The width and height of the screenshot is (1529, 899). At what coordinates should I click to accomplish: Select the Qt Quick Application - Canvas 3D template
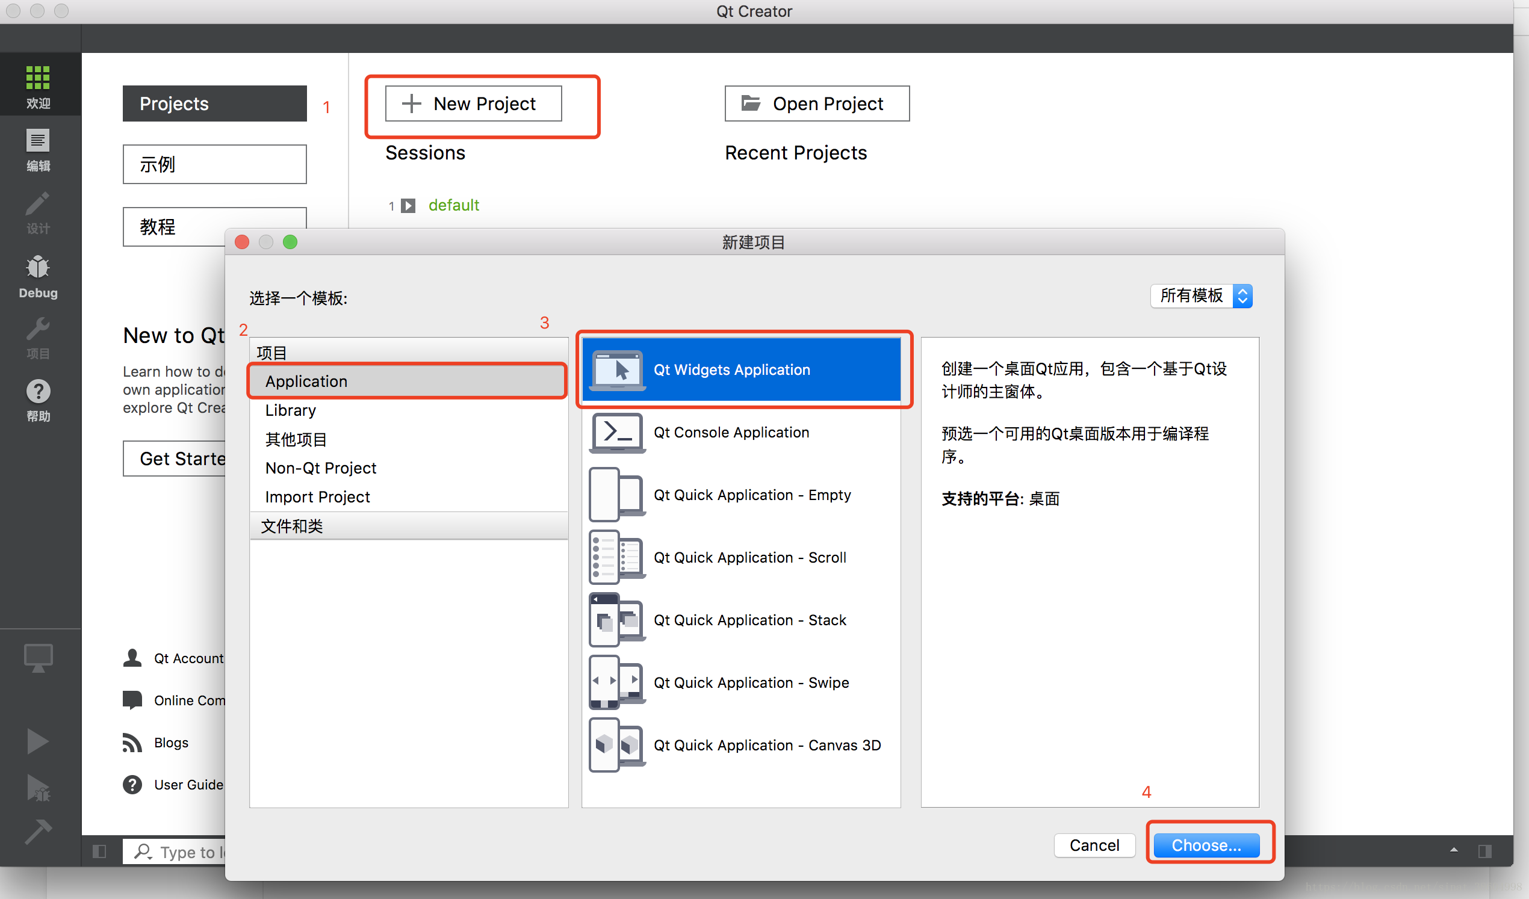click(741, 744)
